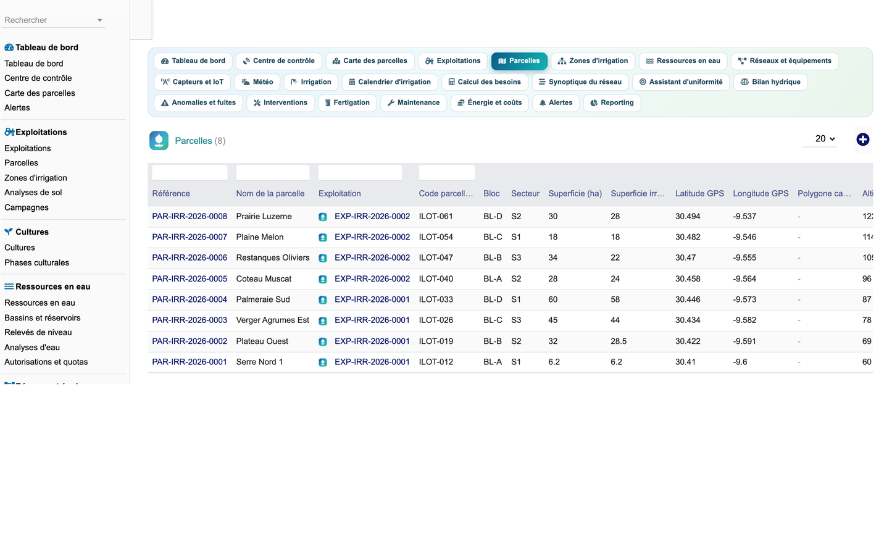Open Interventions tools tab
Viewport: 892px width, 552px height.
click(x=280, y=103)
